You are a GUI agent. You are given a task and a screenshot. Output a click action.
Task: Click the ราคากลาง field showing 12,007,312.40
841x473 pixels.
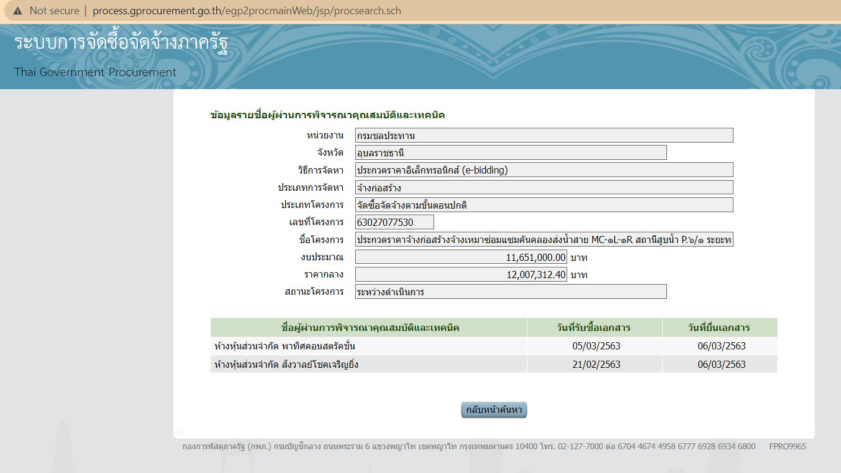pyautogui.click(x=460, y=274)
